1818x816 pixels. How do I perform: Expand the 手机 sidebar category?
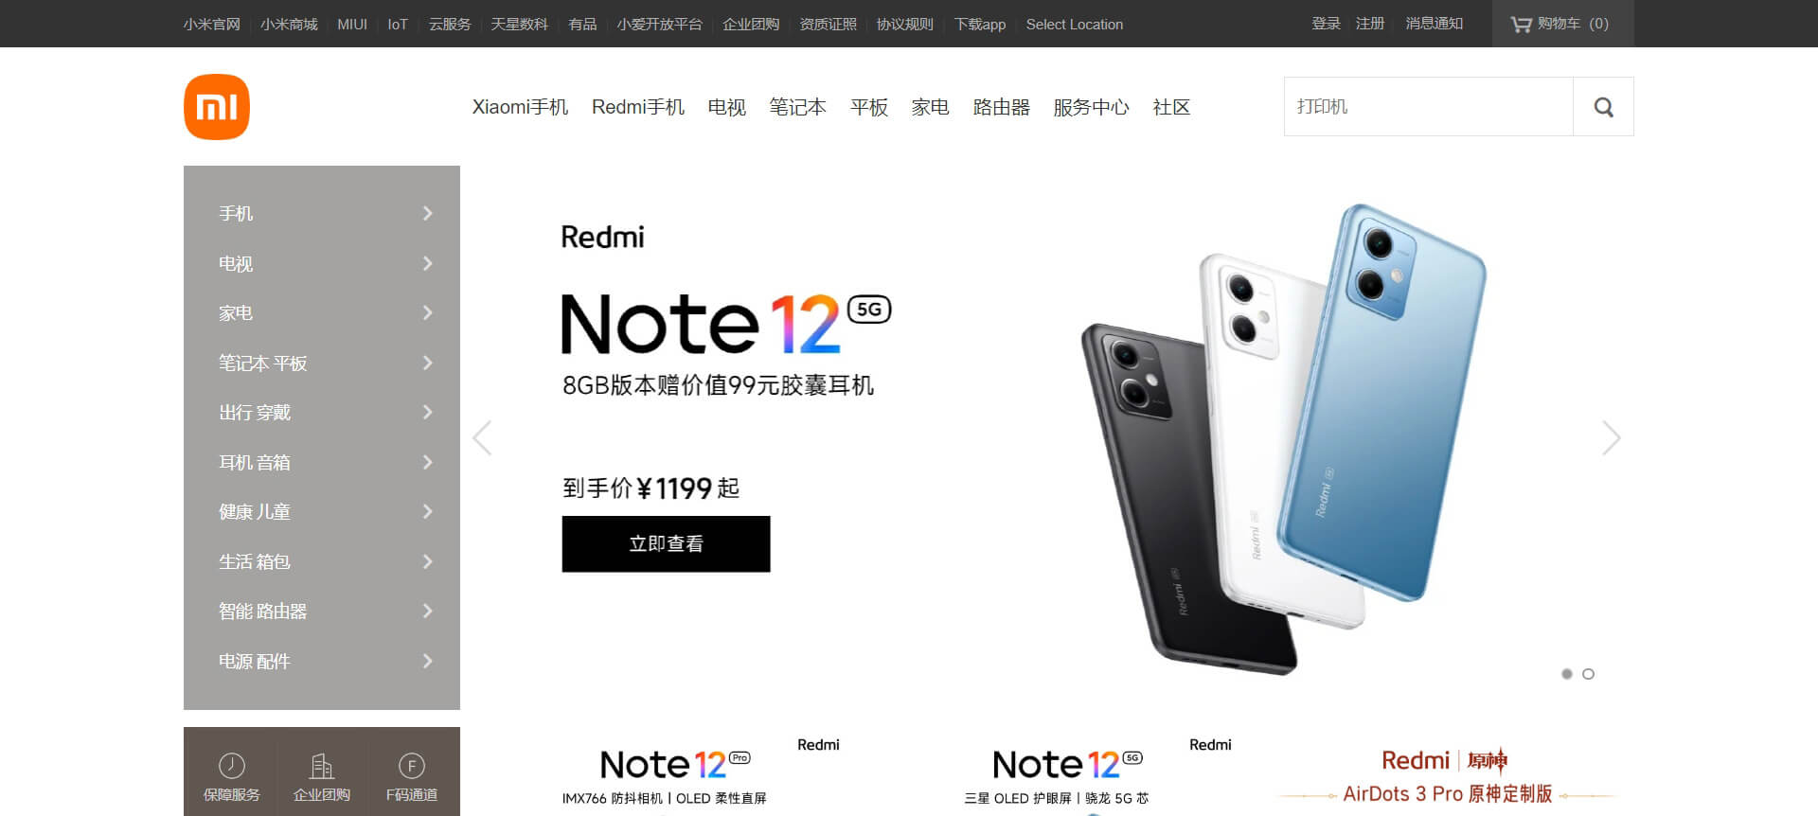[322, 214]
